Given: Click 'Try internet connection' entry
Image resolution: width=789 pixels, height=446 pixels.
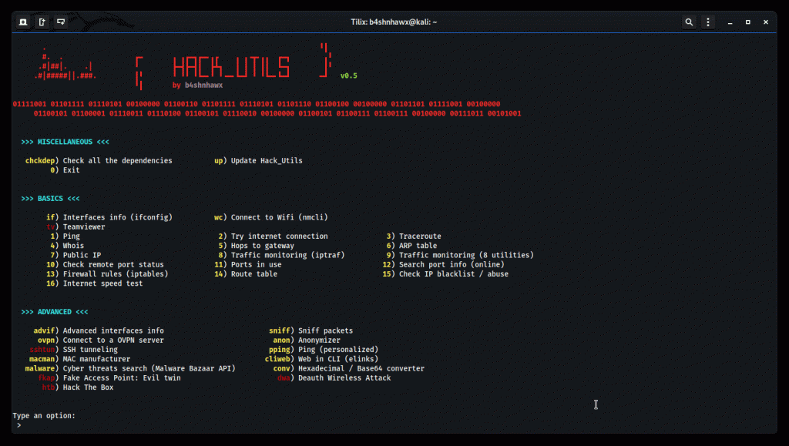Looking at the screenshot, I should [279, 236].
